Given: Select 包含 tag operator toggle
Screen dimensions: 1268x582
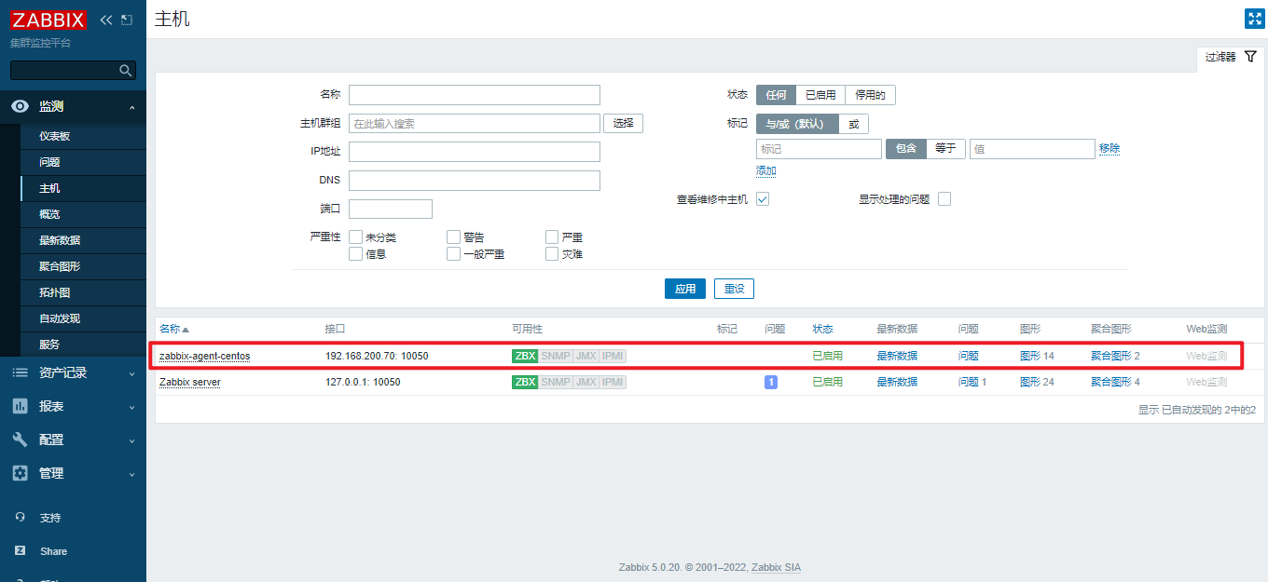Looking at the screenshot, I should click(x=906, y=148).
